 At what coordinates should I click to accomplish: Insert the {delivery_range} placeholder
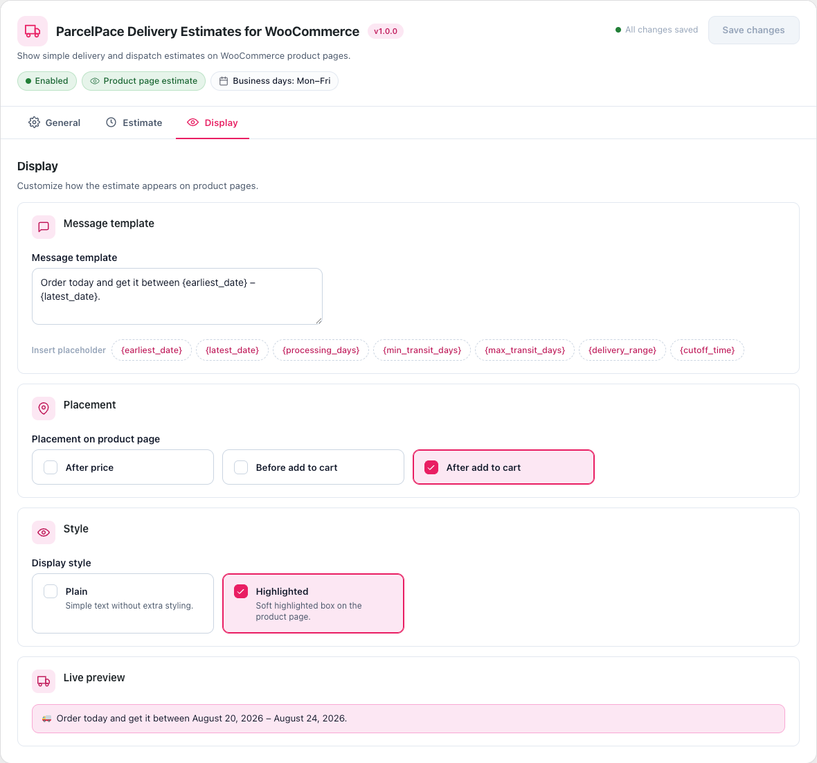[622, 350]
